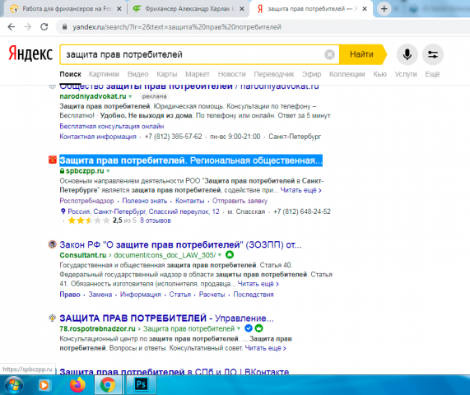Click 'Контактная информация' link
The image size is (470, 395).
(98, 137)
